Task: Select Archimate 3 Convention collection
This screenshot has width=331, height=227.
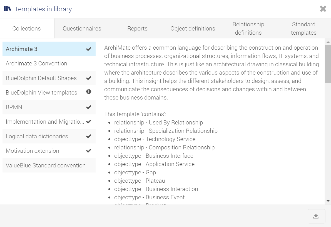Action: pos(49,63)
